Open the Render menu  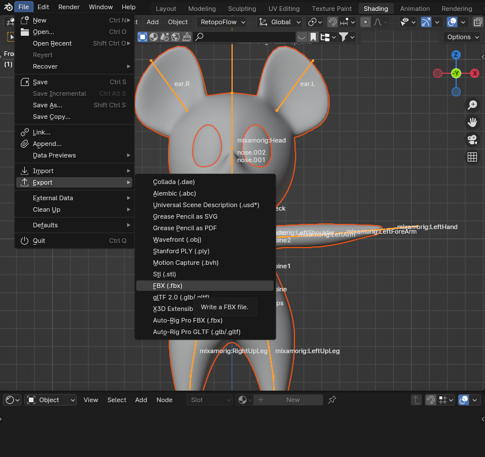(69, 7)
